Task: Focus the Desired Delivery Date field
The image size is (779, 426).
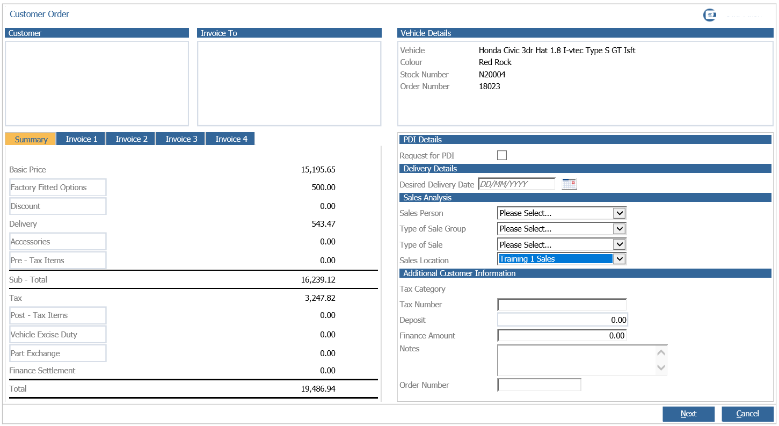Action: [516, 184]
